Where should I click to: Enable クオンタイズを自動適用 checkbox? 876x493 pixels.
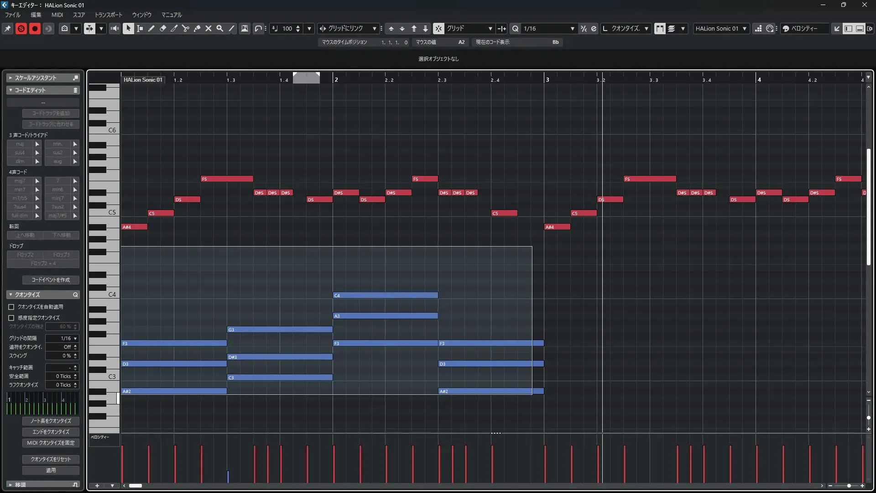pyautogui.click(x=11, y=307)
